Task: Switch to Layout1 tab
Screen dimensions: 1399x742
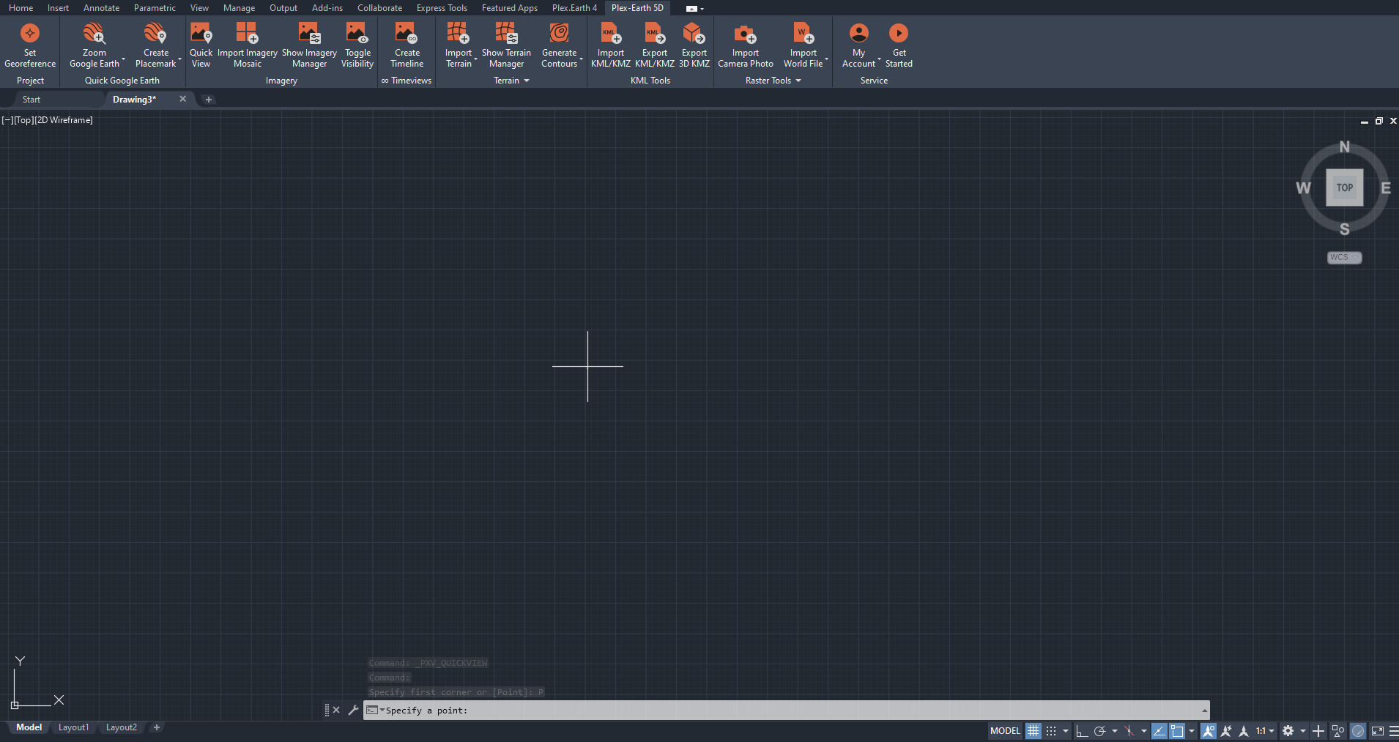Action: point(73,727)
